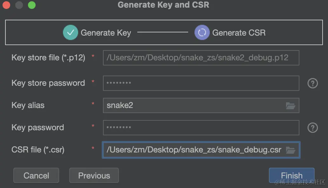Go back with the Previous button
The height and width of the screenshot is (188, 328).
pyautogui.click(x=94, y=176)
